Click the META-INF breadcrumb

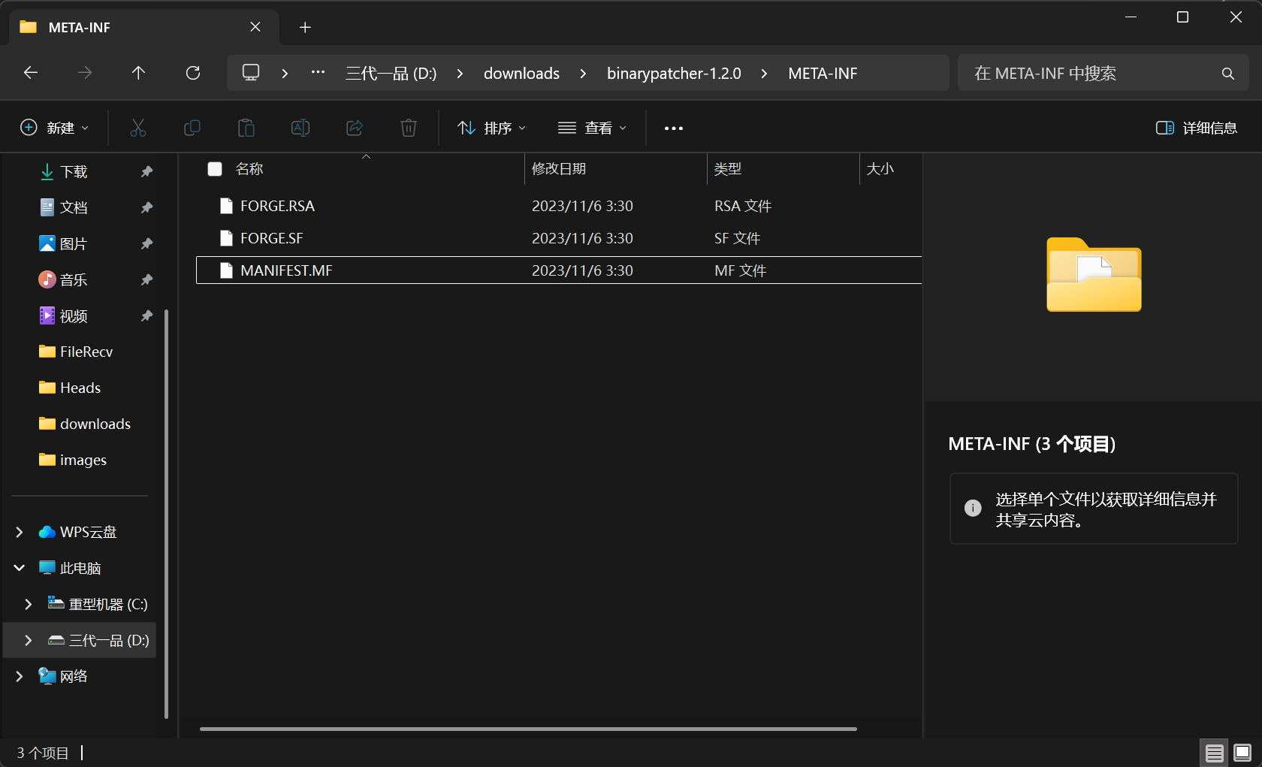click(x=823, y=74)
